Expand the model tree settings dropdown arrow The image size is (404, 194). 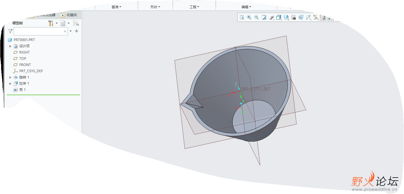point(57,23)
